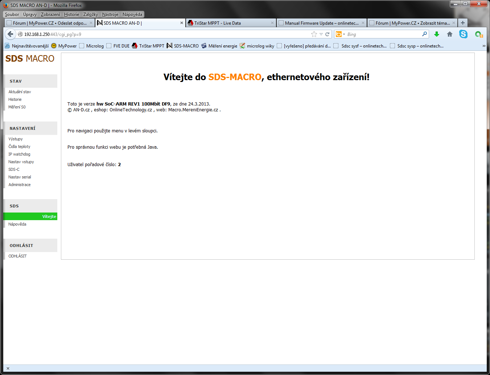Open the Záložky menu
The image size is (490, 375).
(x=91, y=15)
